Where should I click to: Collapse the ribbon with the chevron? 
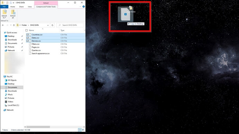click(80, 7)
